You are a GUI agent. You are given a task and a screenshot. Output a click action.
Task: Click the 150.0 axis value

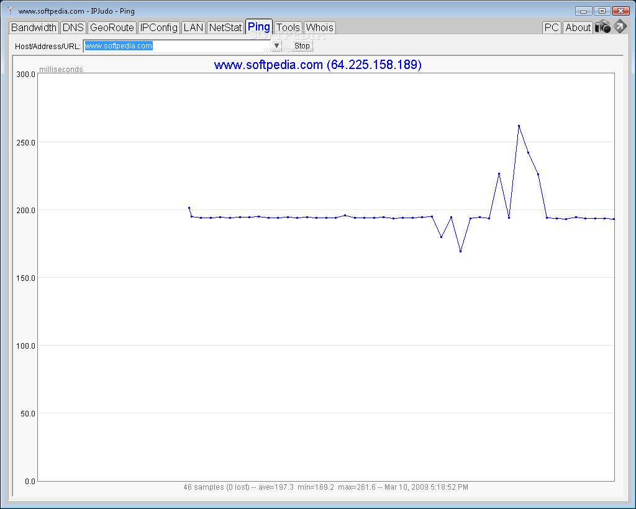click(25, 278)
